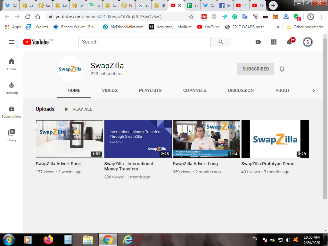Click the SUBSCRIBED button
Screen dimensions: 328x246
tap(256, 69)
